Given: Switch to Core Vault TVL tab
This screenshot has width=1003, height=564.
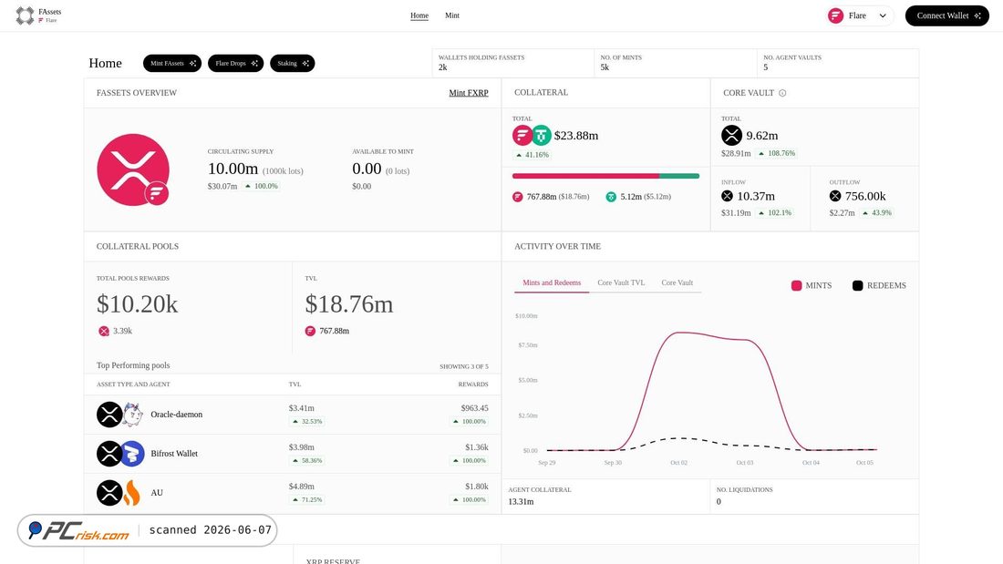Looking at the screenshot, I should [620, 282].
